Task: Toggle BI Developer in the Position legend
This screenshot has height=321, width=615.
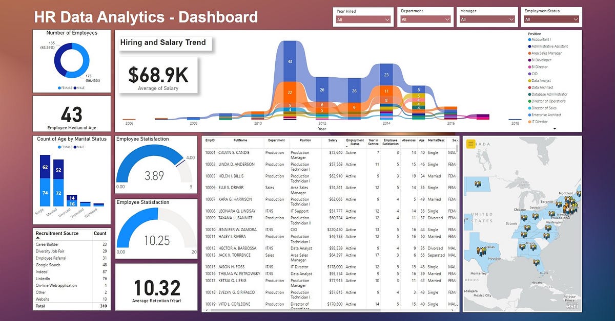Action: tap(529, 59)
